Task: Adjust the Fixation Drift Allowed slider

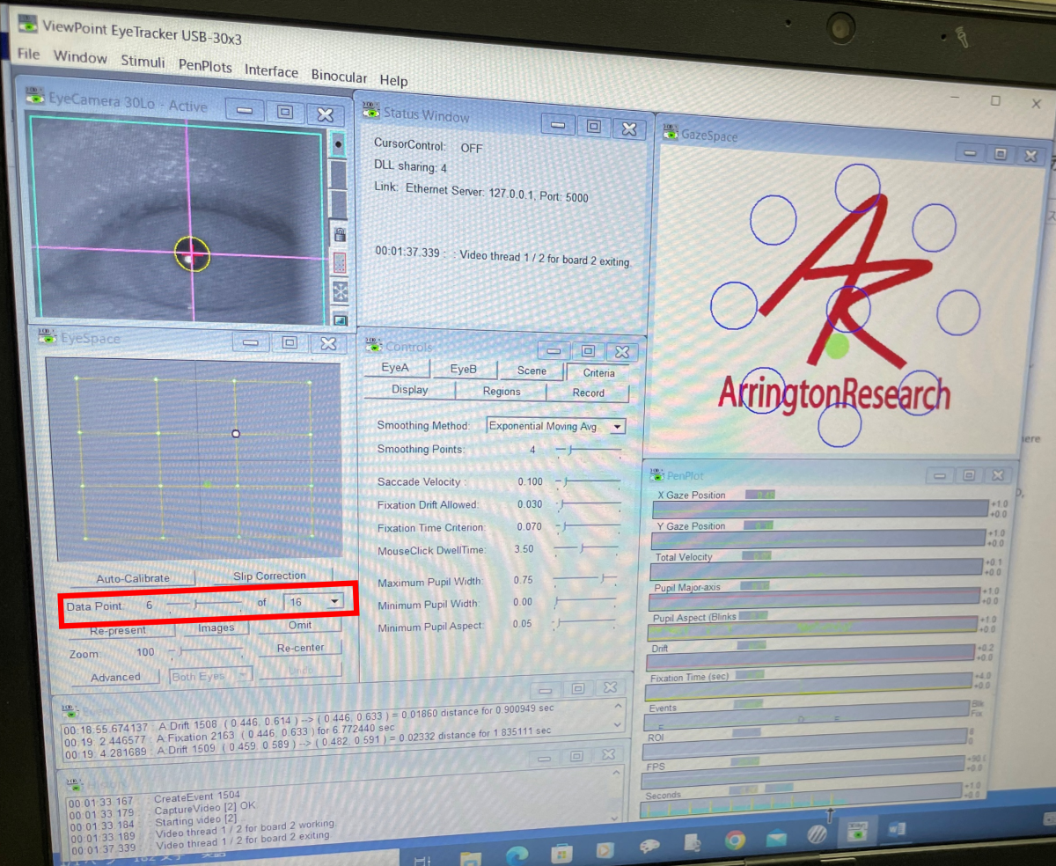Action: [x=587, y=505]
